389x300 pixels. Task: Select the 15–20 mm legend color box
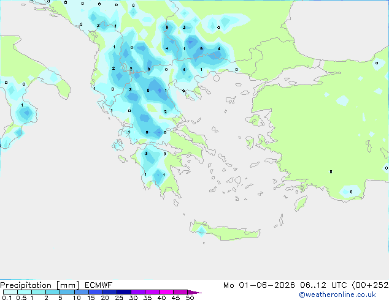point(96,292)
